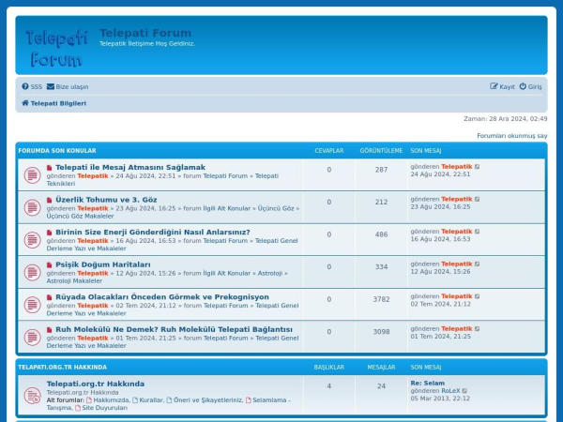Image resolution: width=563 pixels, height=422 pixels.
Task: Open Kurallar subforum
Action: point(151,399)
